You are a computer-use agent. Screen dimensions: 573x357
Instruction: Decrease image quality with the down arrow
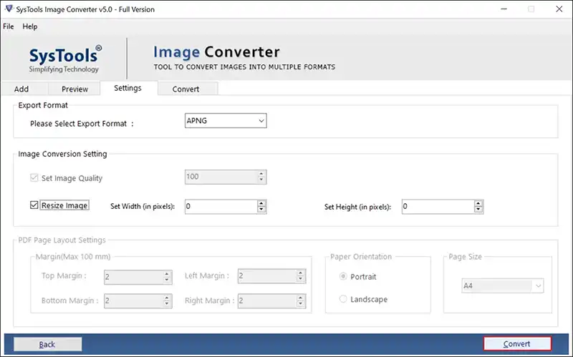click(x=261, y=180)
